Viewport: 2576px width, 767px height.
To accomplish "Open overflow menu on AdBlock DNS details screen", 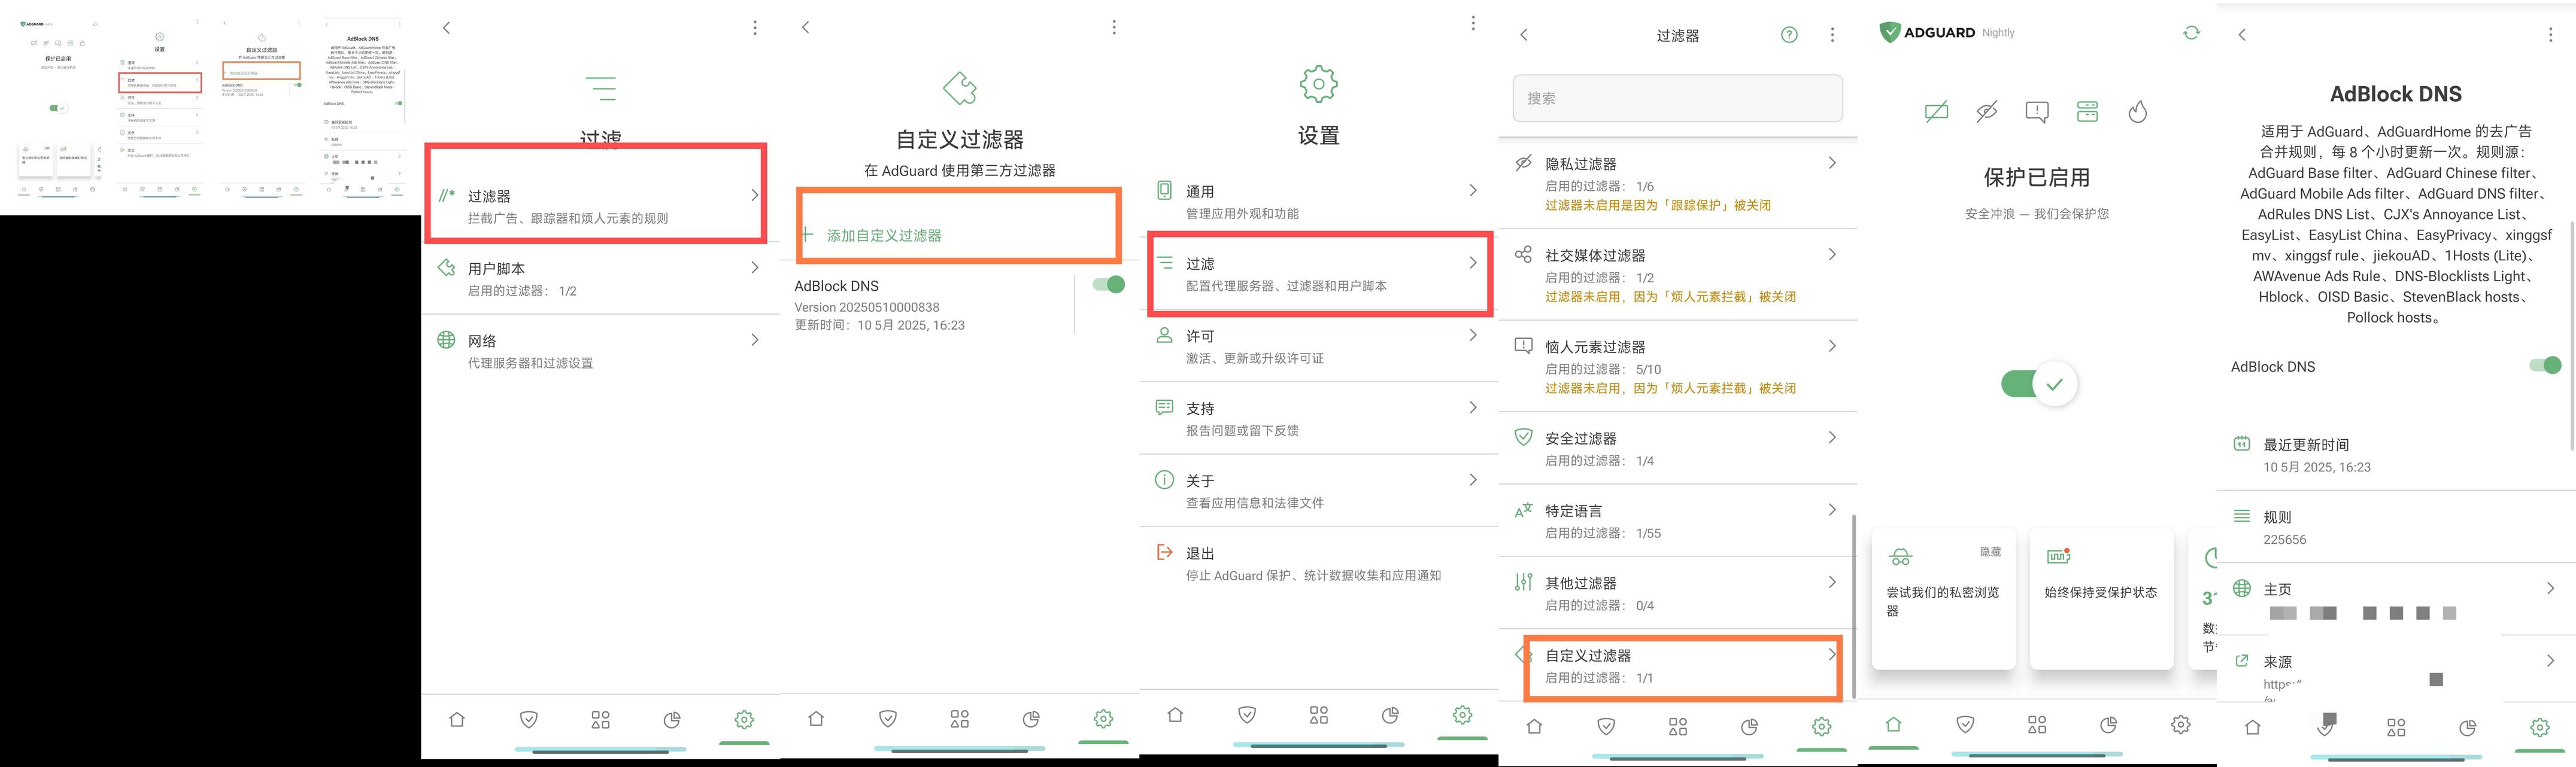I will (x=2550, y=35).
